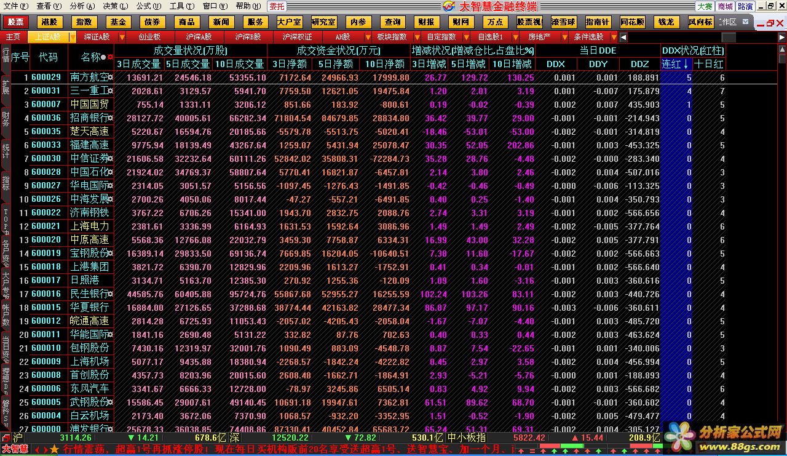Open the 服务 toolbar button
The height and width of the screenshot is (456, 787).
pyautogui.click(x=255, y=22)
